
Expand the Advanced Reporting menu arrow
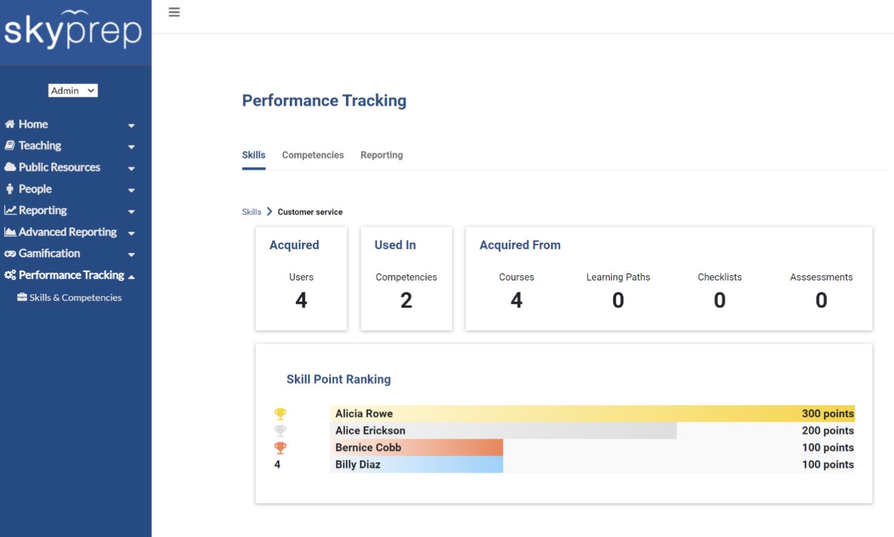pyautogui.click(x=131, y=233)
